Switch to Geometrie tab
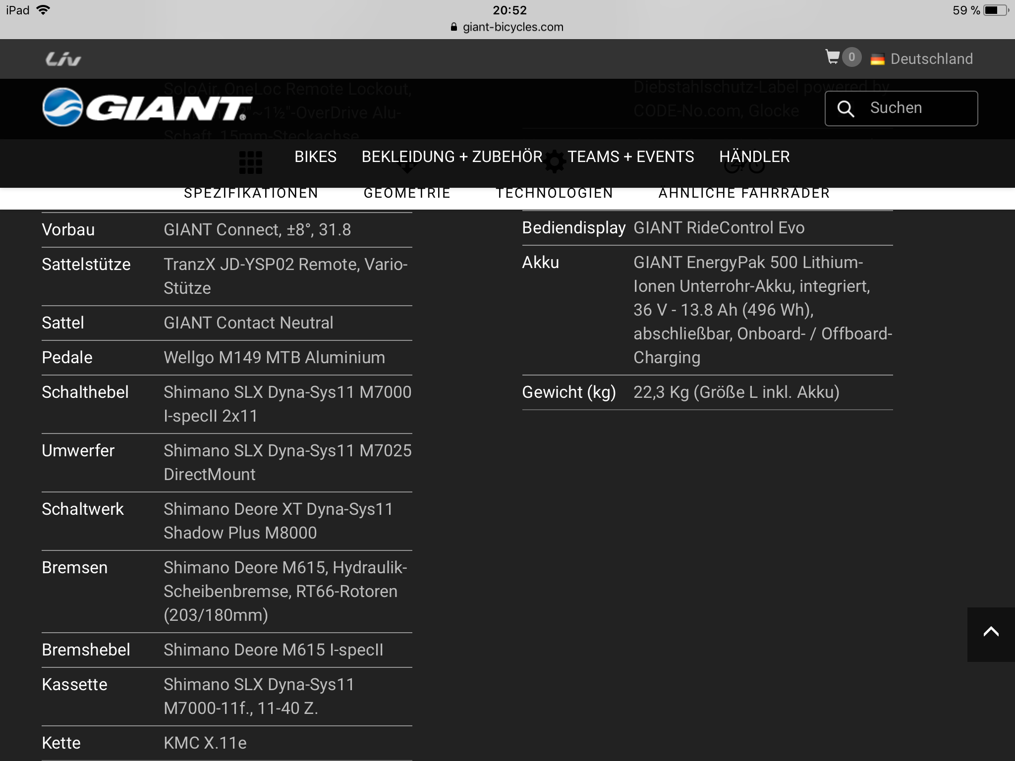Viewport: 1015px width, 761px height. tap(407, 193)
